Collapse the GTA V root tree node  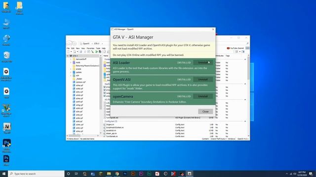(x=68, y=56)
